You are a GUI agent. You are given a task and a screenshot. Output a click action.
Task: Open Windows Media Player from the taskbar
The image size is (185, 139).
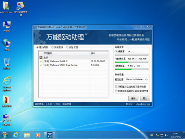click(x=38, y=135)
